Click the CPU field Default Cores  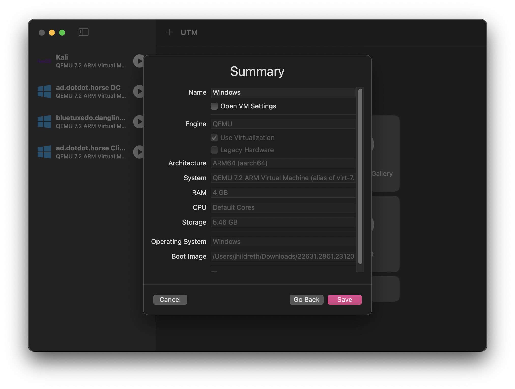point(283,207)
